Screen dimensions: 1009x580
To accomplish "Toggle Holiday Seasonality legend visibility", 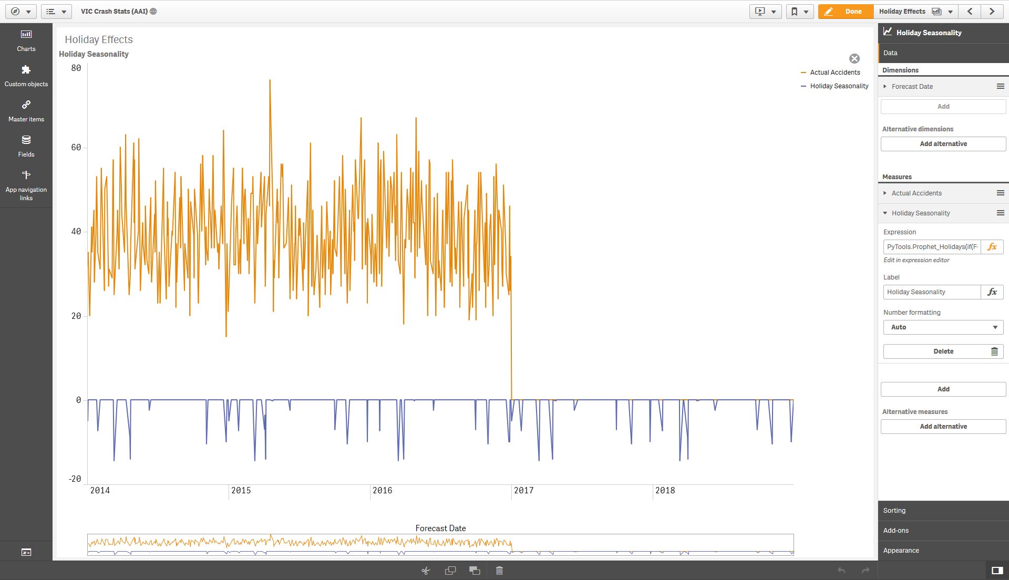I will [839, 86].
